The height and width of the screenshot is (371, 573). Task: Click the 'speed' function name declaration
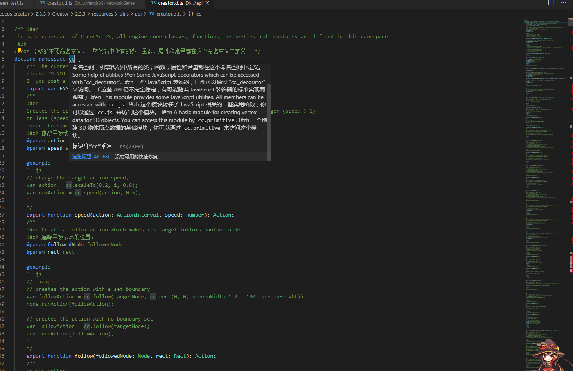tap(82, 215)
